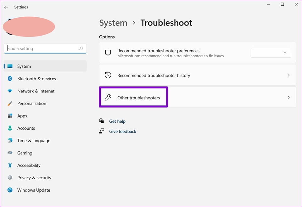Click System in the breadcrumb

[x=113, y=23]
